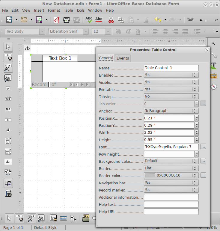Toggle Design Mode in left toolbar
The image size is (220, 231).
8,57
